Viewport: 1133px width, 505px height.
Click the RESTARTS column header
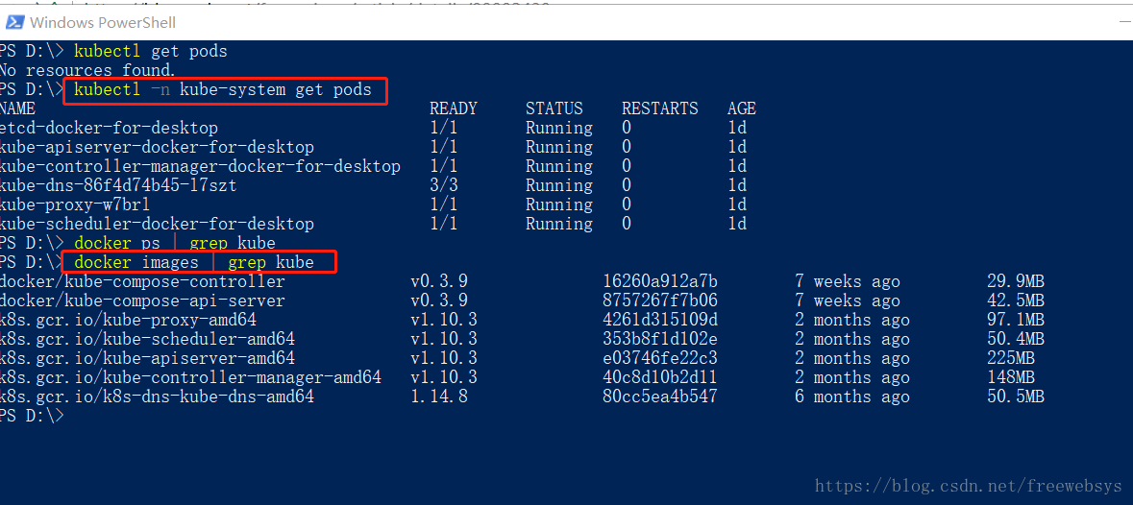point(659,108)
